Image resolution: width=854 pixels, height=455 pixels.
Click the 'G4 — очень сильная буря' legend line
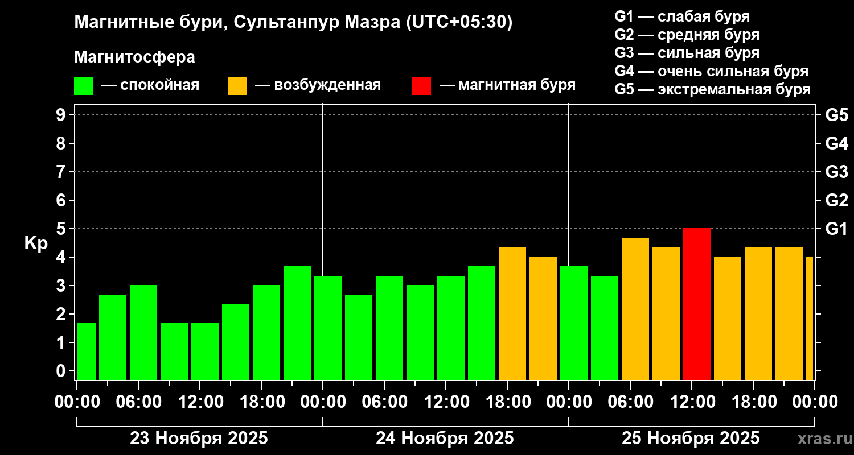click(x=712, y=71)
